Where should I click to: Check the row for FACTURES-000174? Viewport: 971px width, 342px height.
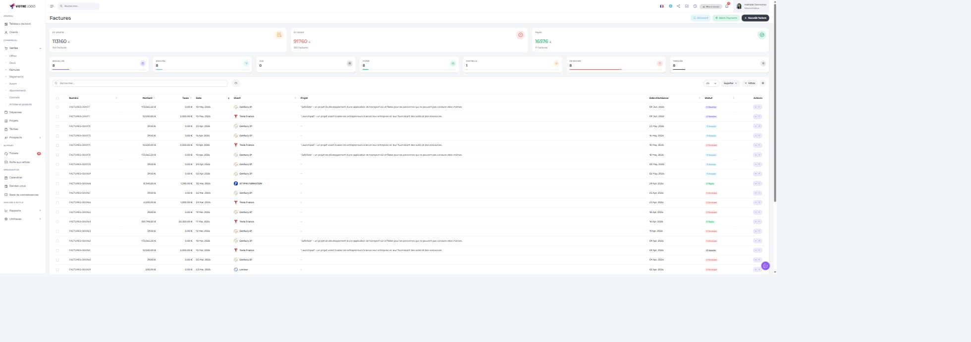click(57, 127)
